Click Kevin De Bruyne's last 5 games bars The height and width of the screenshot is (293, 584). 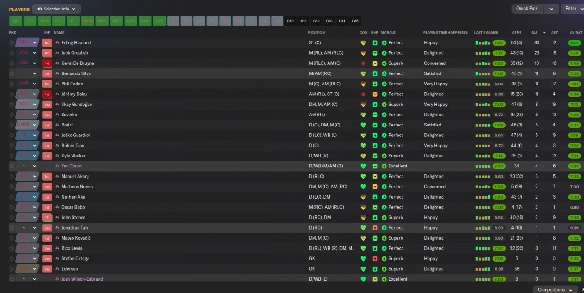click(483, 63)
